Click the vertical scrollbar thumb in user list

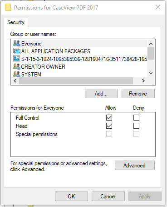[151, 53]
